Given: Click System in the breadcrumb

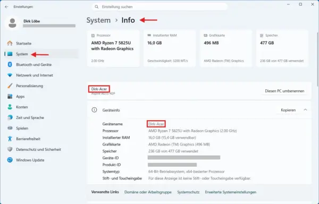Looking at the screenshot, I should tap(98, 20).
